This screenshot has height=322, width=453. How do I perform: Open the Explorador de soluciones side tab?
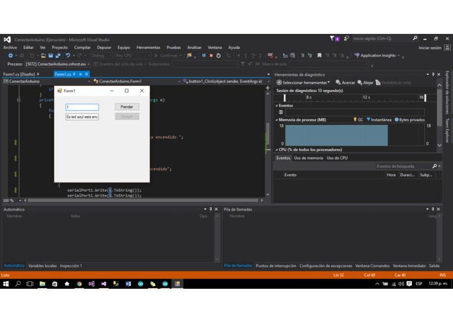[447, 93]
